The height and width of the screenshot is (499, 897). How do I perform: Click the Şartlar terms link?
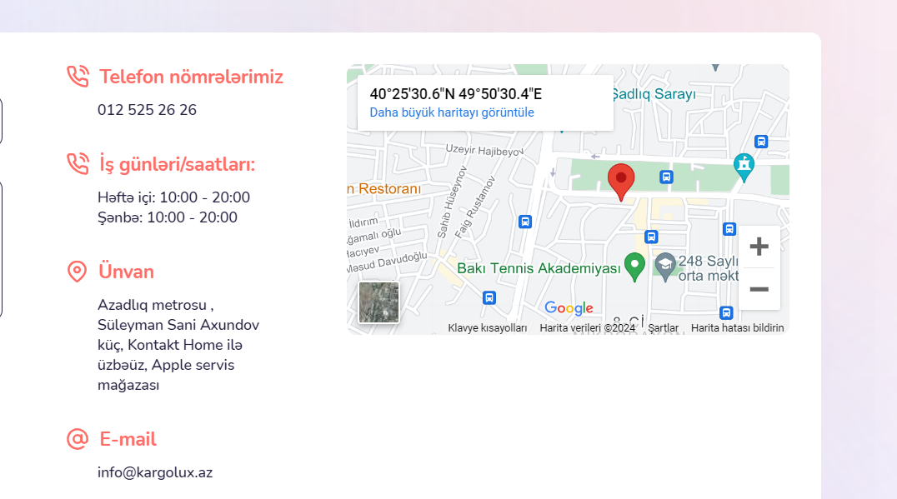point(664,328)
